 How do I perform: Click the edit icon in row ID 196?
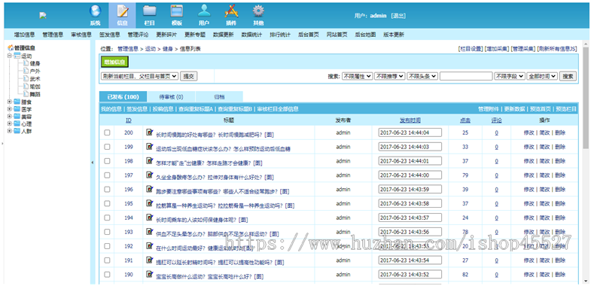point(150,190)
